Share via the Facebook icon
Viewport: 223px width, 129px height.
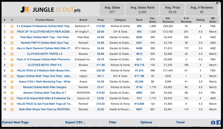[219, 123]
